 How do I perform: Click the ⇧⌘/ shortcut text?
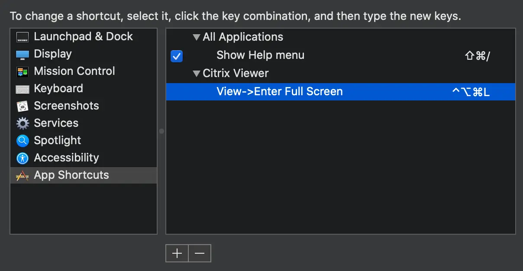(x=477, y=55)
